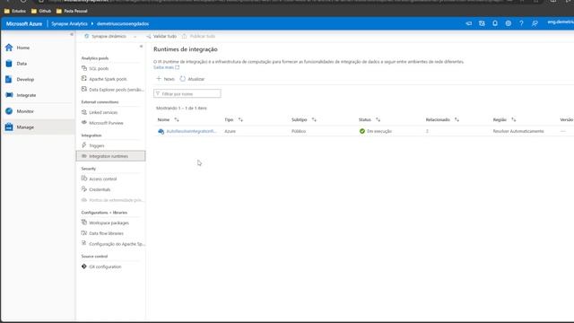Open the notifications bell icon
The width and height of the screenshot is (574, 323).
pos(495,23)
